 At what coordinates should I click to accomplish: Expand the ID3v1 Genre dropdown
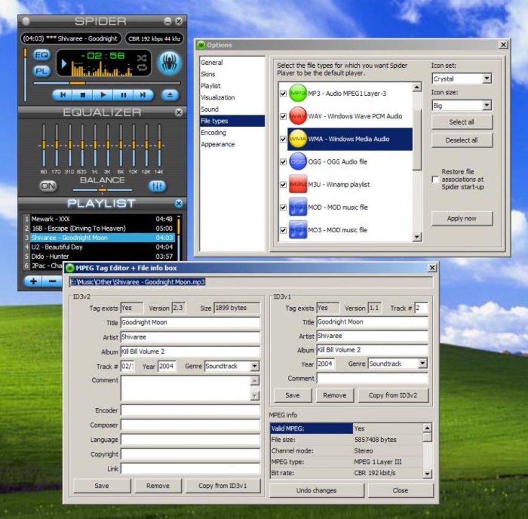click(422, 363)
